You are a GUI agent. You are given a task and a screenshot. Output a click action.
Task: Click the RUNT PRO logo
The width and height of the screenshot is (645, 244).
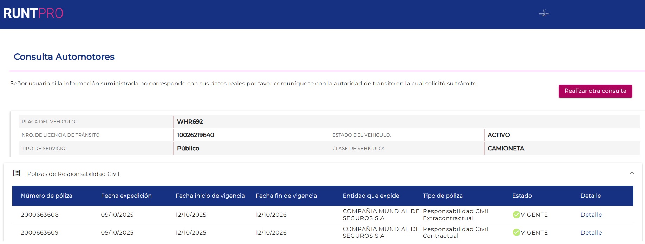pyautogui.click(x=33, y=13)
